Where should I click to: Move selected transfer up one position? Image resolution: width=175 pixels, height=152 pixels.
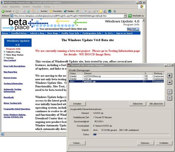[169, 82]
